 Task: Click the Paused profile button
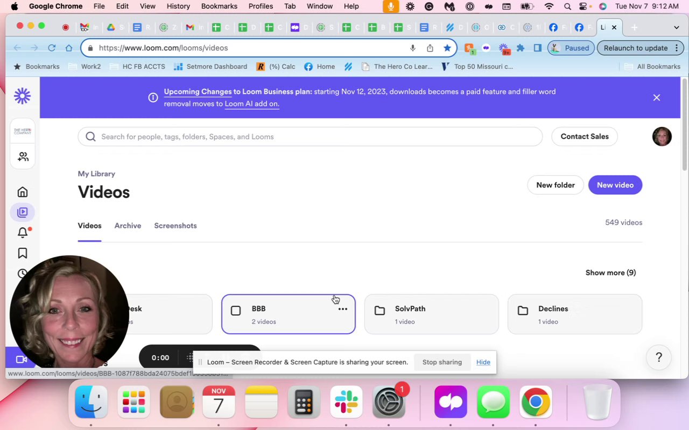(571, 48)
